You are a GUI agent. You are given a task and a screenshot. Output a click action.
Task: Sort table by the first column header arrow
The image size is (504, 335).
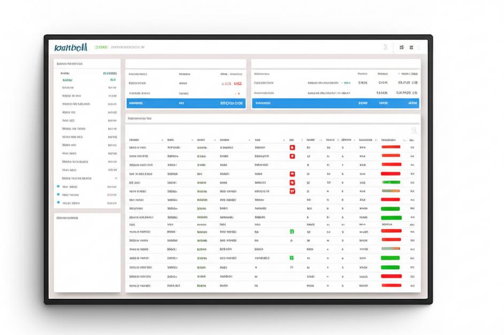[x=163, y=140]
